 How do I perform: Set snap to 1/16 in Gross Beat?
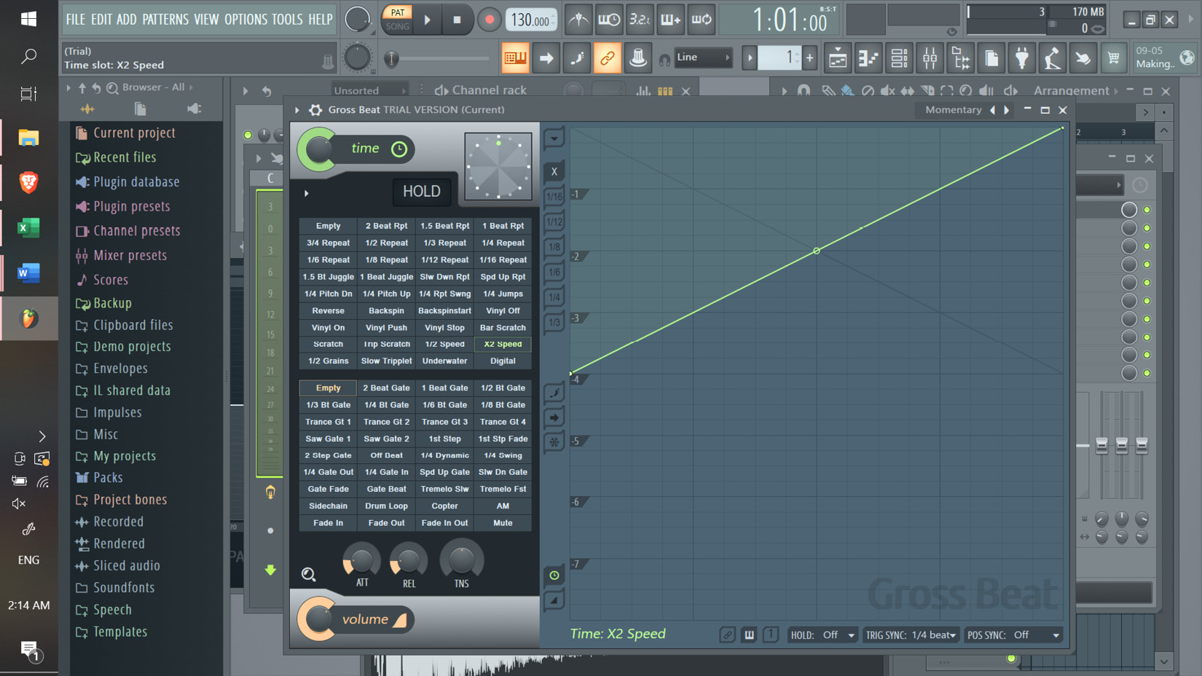(x=554, y=197)
